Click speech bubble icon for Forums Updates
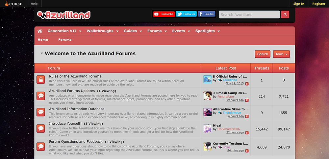Image resolution: width=329 pixels, height=159 pixels. pos(41,96)
